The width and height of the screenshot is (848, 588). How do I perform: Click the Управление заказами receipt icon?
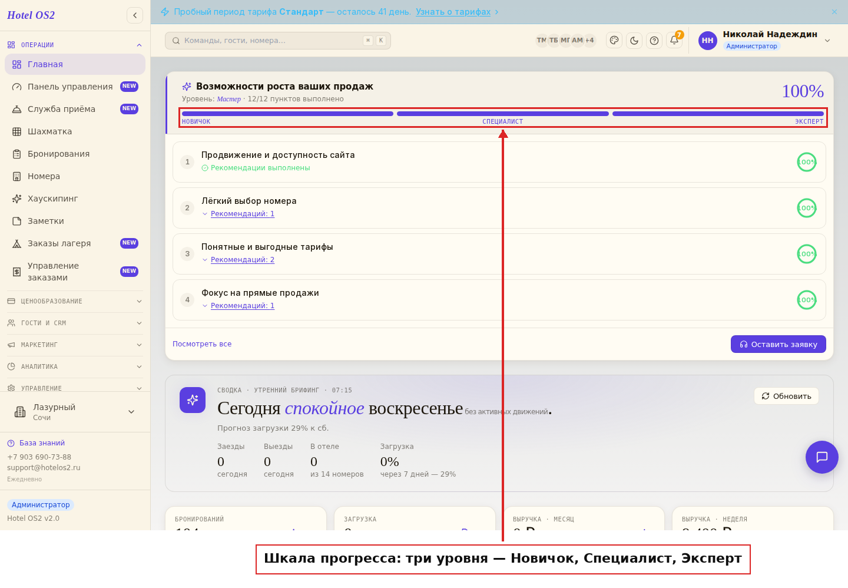(16, 272)
